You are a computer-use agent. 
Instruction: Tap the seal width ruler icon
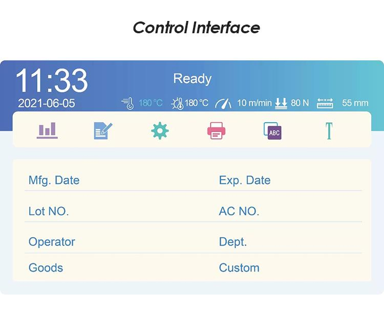[325, 103]
